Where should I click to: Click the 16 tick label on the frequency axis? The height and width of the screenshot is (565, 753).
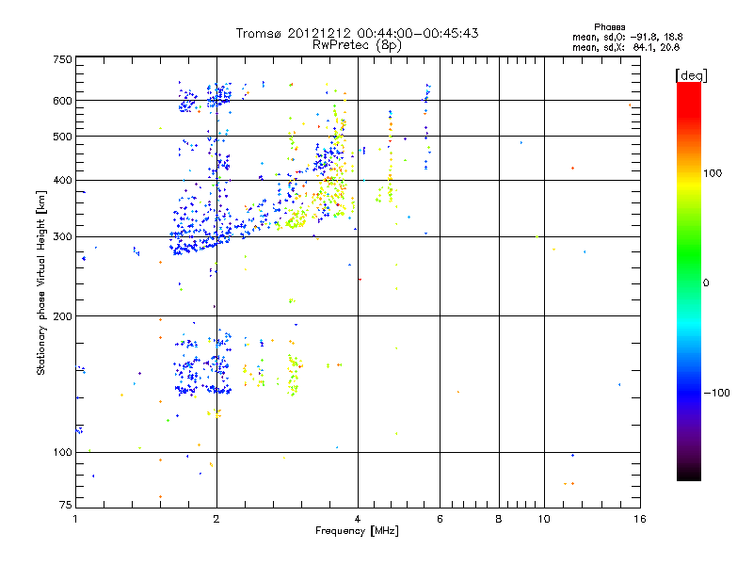[640, 519]
